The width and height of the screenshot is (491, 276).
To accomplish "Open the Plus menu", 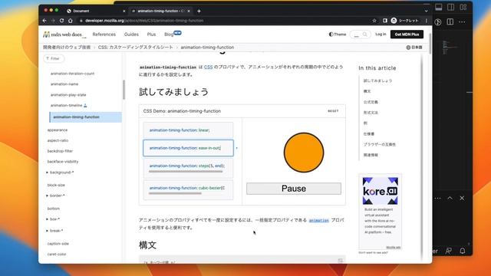I will pyautogui.click(x=151, y=34).
